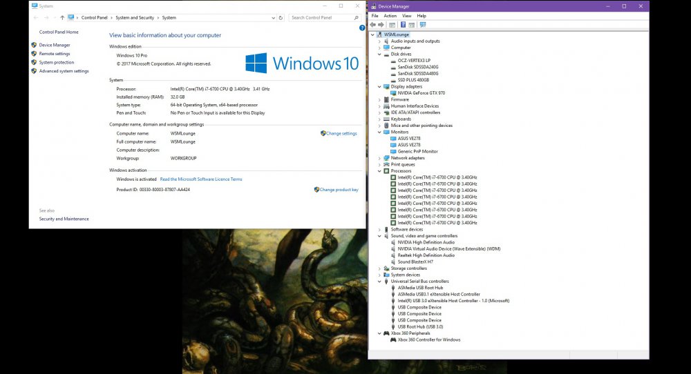Collapse the Disk drives category
Screen dimensions: 691x374
(379, 54)
